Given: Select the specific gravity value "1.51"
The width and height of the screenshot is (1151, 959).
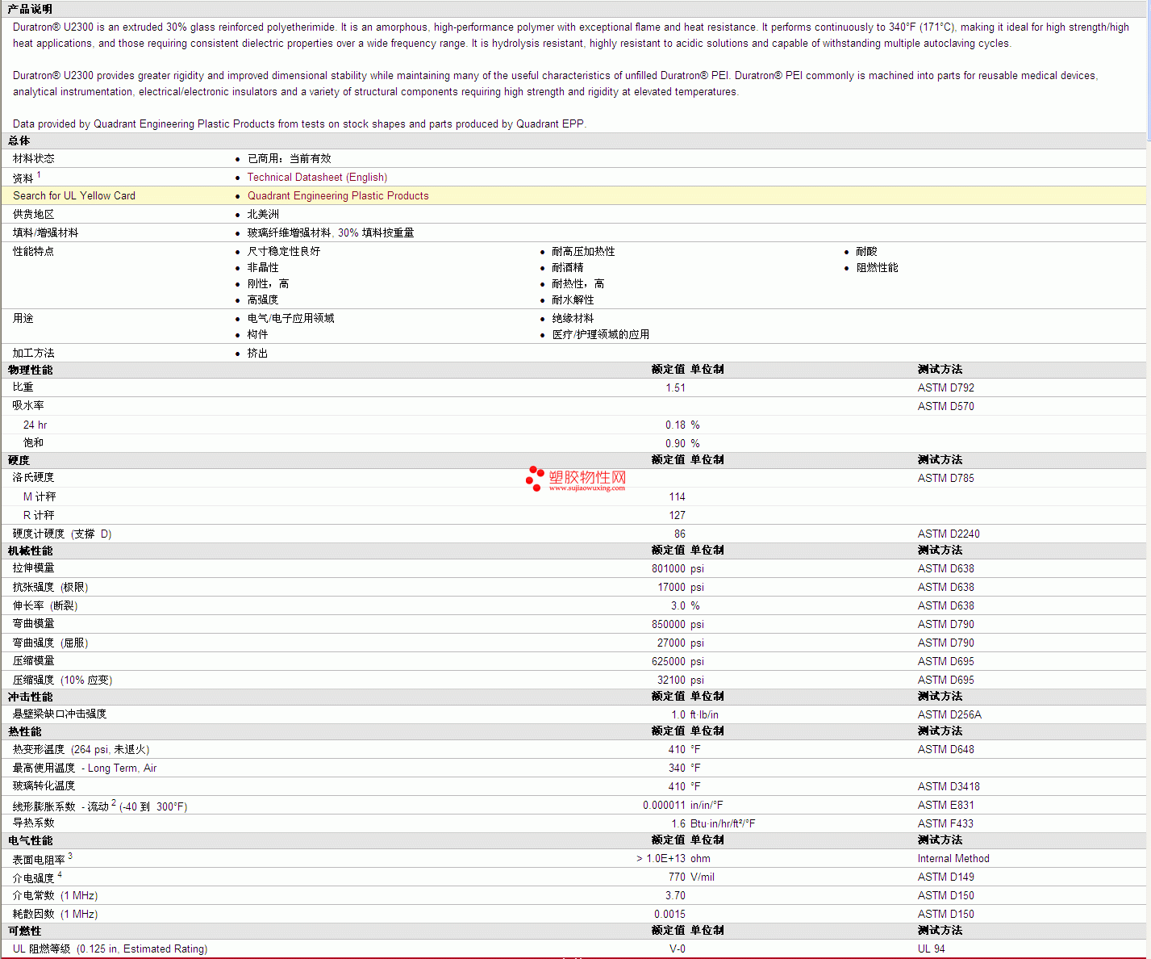Looking at the screenshot, I should pos(676,388).
